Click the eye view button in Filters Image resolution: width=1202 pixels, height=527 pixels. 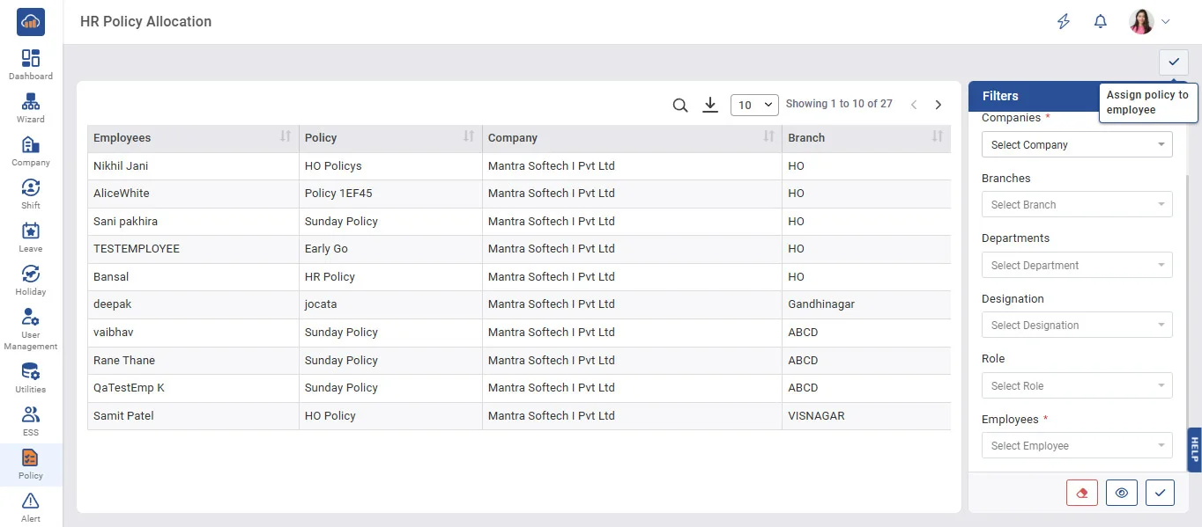point(1121,493)
